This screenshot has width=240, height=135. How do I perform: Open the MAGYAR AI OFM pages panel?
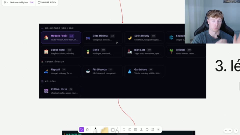47,2
